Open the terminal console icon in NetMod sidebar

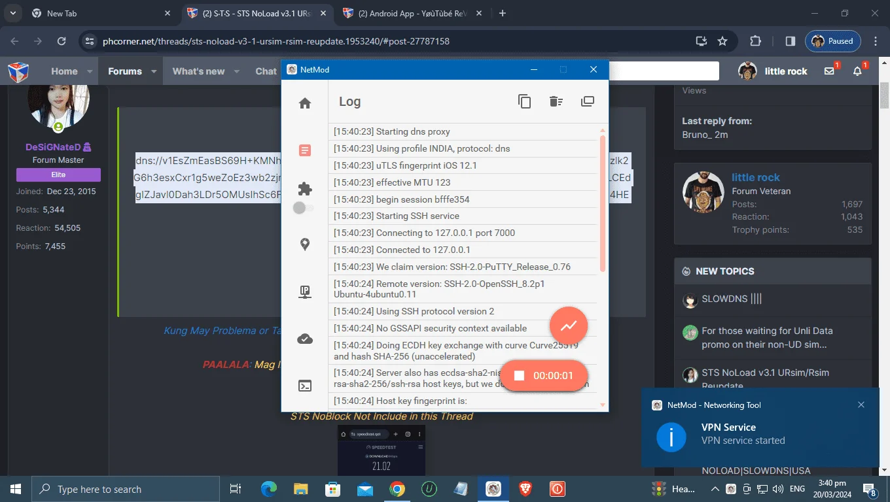click(x=305, y=386)
